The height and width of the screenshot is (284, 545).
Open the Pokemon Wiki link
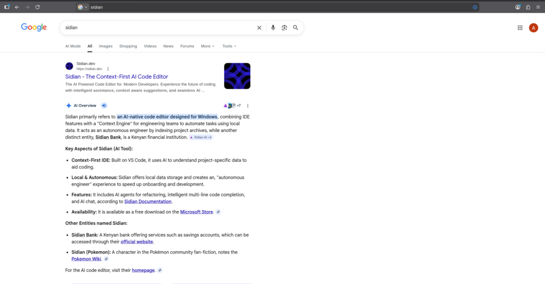coord(86,259)
